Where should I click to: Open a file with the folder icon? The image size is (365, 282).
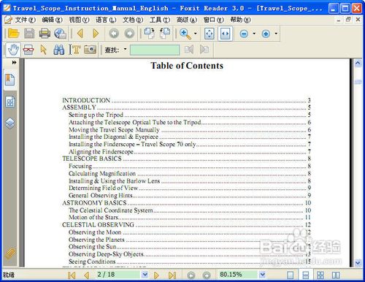tap(13, 34)
